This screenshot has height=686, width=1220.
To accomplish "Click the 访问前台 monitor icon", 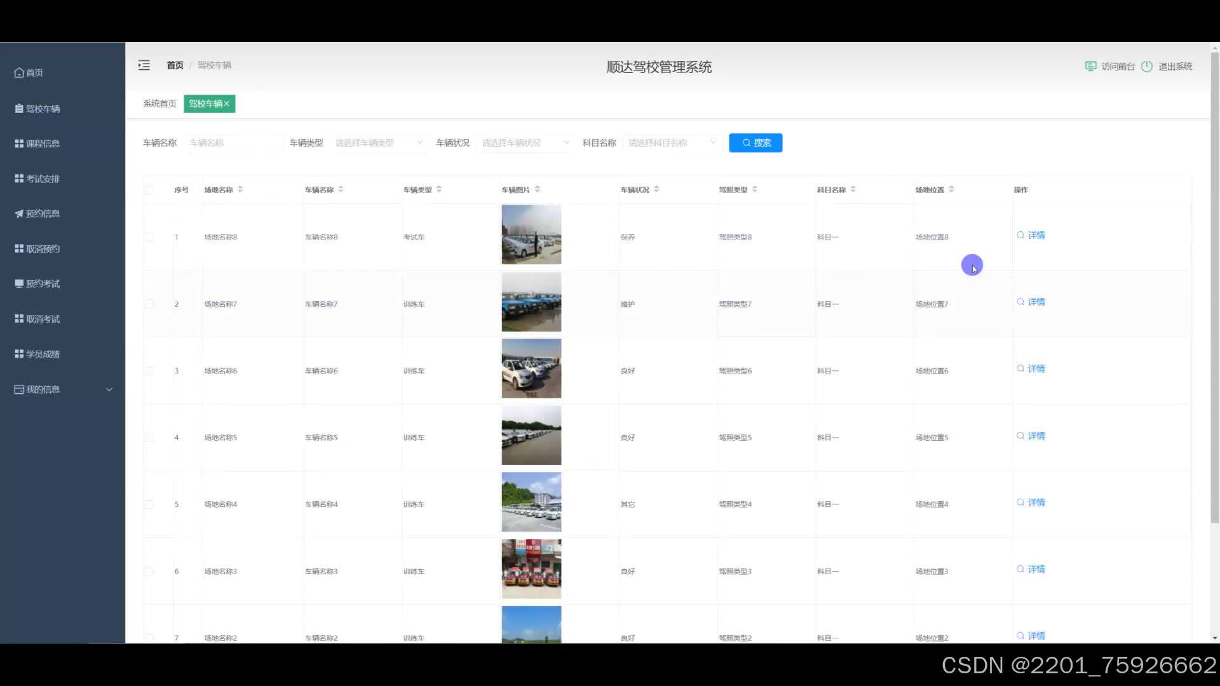I will [1090, 67].
